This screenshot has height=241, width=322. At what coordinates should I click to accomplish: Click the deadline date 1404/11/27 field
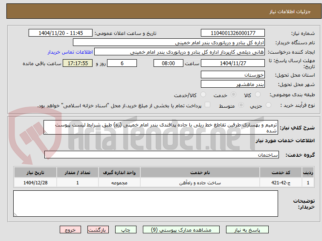coord(233,63)
